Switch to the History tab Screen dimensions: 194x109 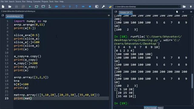160,108
